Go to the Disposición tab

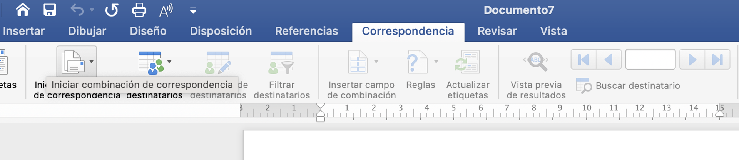click(x=221, y=31)
